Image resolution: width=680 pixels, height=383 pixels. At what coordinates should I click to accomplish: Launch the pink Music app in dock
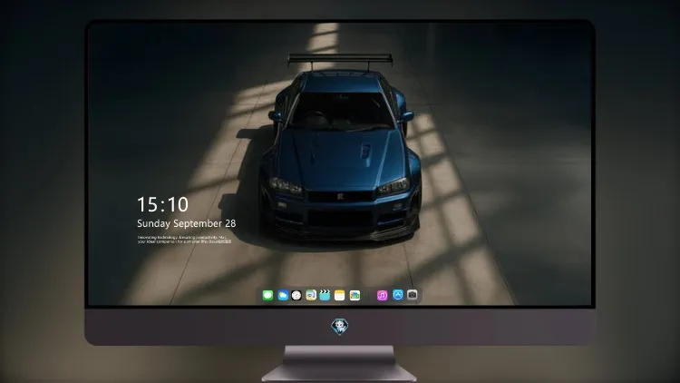point(382,296)
